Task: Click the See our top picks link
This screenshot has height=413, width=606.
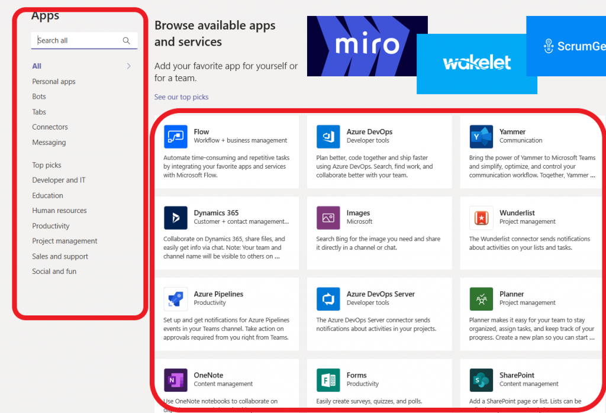Action: [181, 96]
